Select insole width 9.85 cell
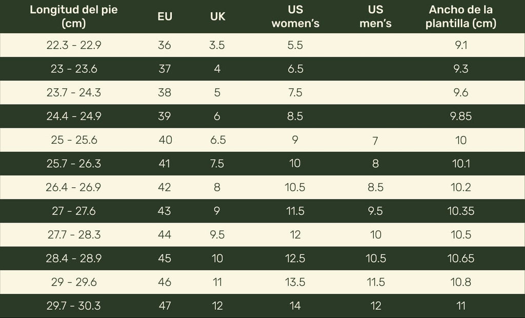This screenshot has width=525, height=318. point(461,116)
